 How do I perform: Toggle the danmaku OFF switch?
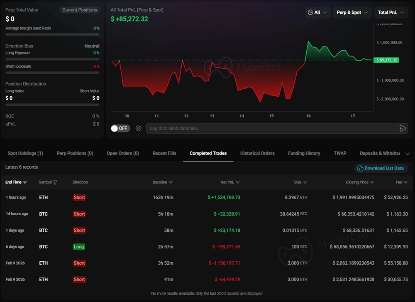[120, 128]
